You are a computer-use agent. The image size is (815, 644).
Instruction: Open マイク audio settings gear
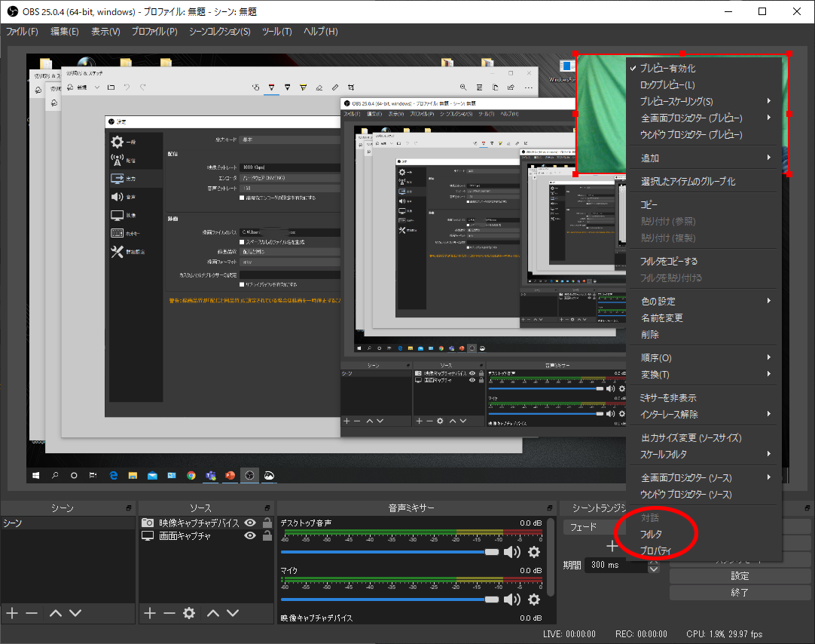534,600
